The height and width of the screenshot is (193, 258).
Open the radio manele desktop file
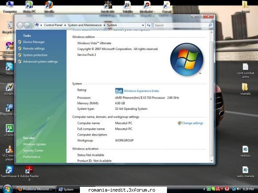click(x=245, y=172)
